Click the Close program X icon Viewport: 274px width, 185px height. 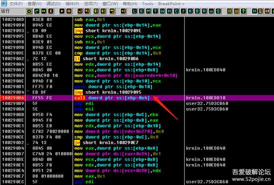(51, 11)
